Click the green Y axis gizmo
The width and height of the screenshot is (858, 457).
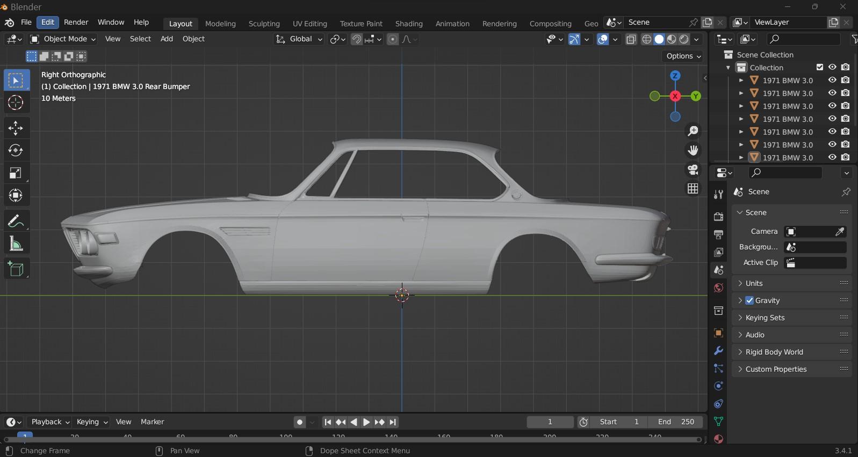pyautogui.click(x=696, y=96)
